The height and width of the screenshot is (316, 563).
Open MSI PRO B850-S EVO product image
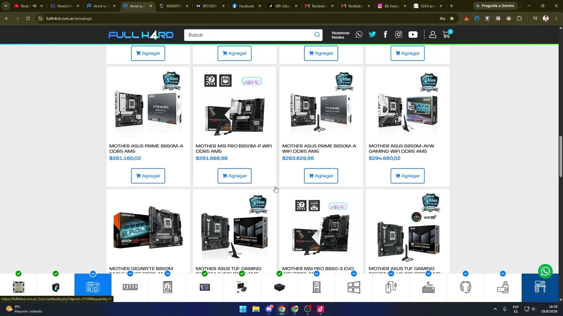coord(321,227)
